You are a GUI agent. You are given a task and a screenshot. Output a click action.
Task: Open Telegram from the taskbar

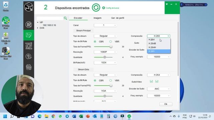tap(67, 116)
